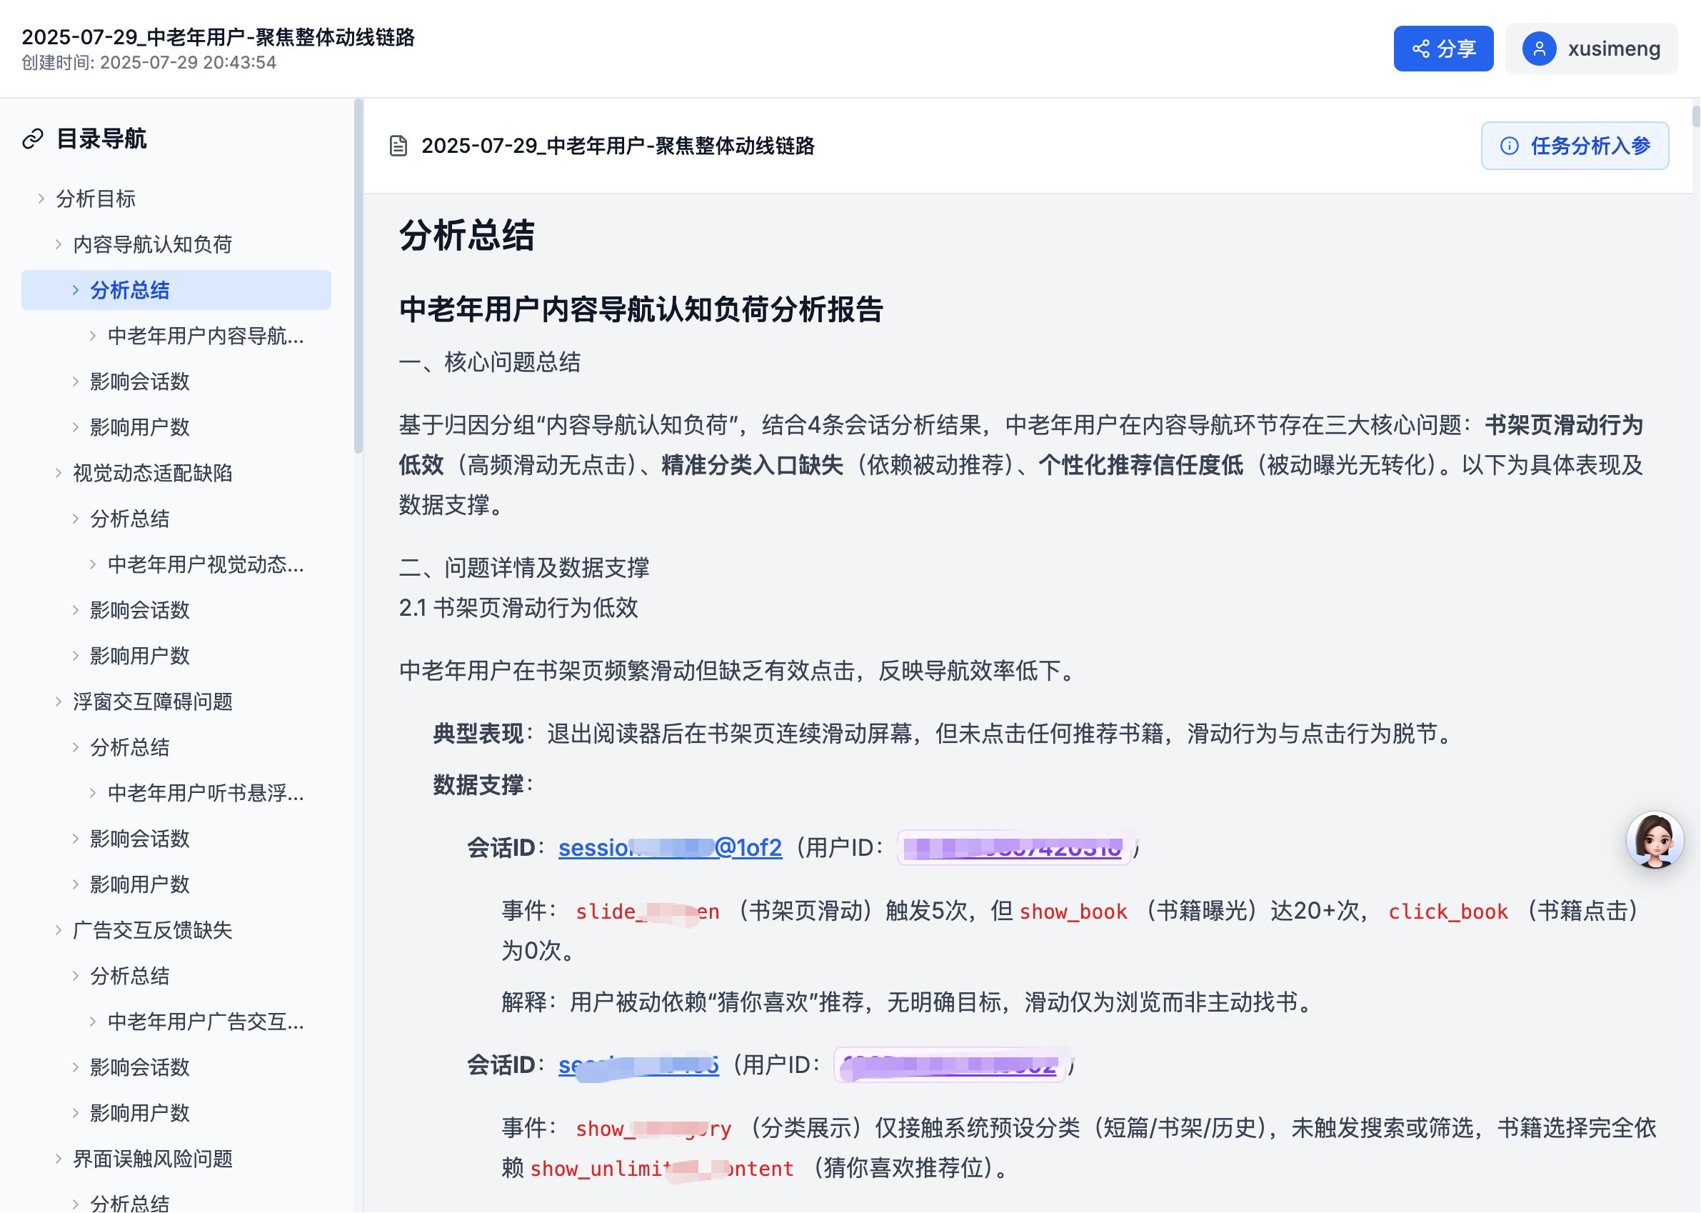Click the link icon beside 目录导航
The height and width of the screenshot is (1213, 1701).
click(x=33, y=139)
